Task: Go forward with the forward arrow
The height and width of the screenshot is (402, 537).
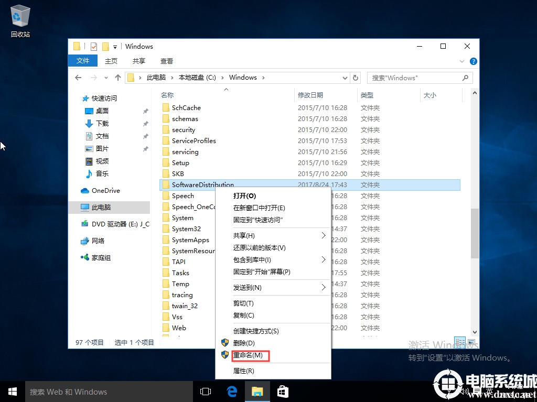Action: 93,78
